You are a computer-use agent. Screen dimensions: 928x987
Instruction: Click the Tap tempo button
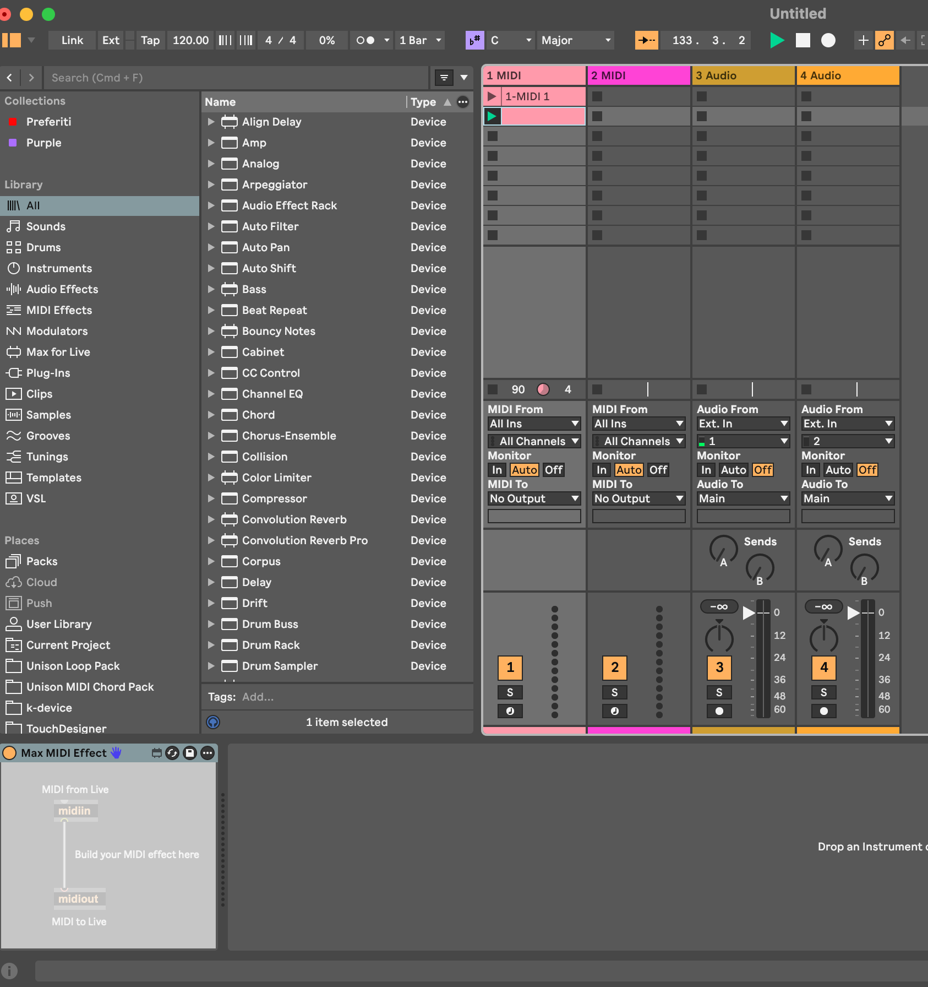tap(150, 40)
